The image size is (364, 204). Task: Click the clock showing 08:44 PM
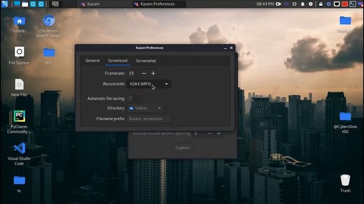point(265,4)
